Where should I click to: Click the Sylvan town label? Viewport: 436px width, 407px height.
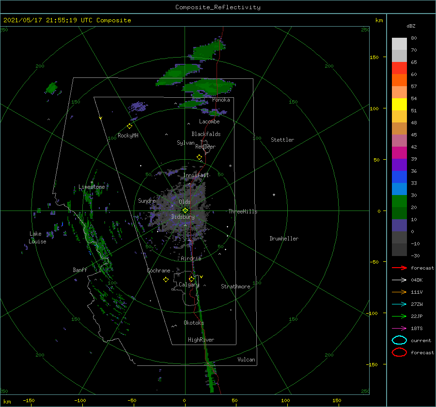click(186, 143)
